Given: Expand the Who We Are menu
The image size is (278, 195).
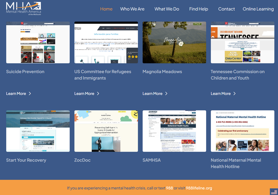Looking at the screenshot, I should (132, 9).
